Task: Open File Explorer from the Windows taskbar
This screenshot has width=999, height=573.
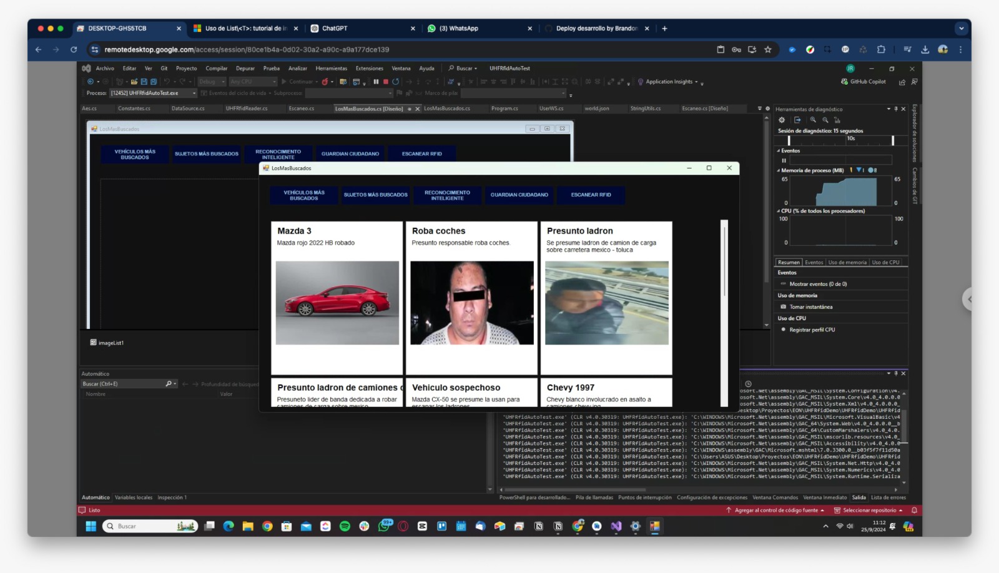Action: point(248,526)
